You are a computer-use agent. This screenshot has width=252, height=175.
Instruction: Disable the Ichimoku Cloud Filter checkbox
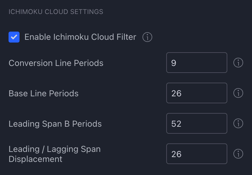[x=14, y=37]
